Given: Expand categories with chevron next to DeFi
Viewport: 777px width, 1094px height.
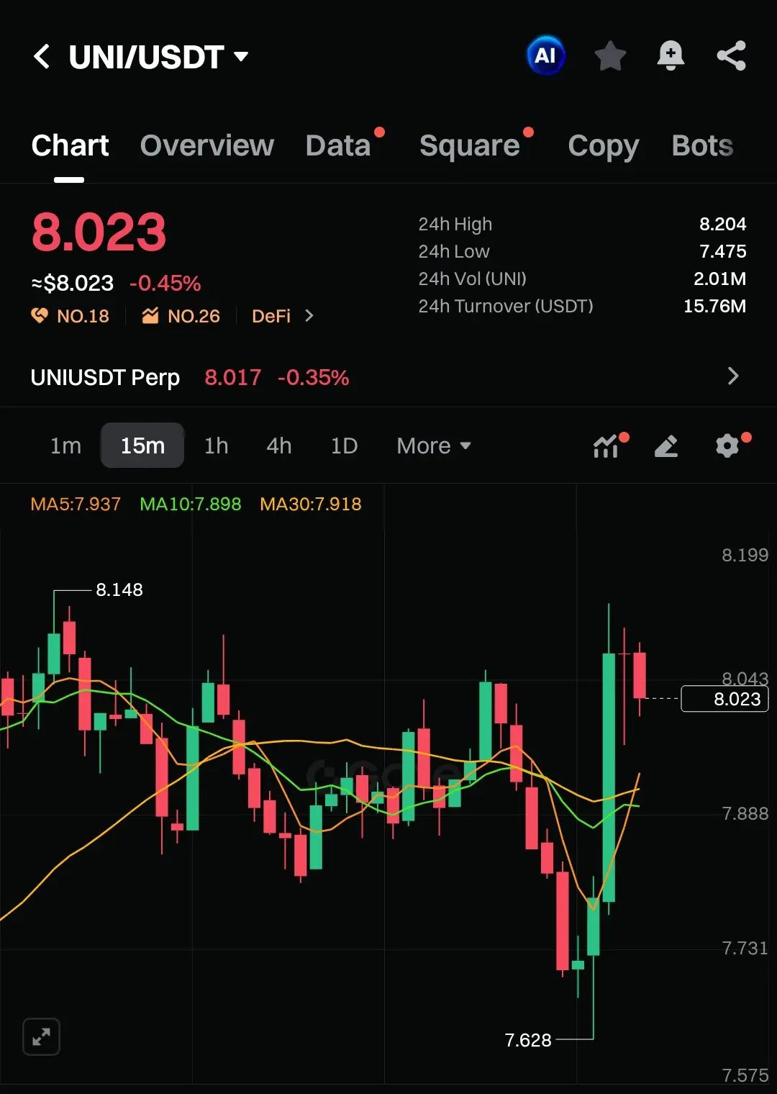Looking at the screenshot, I should pos(309,316).
